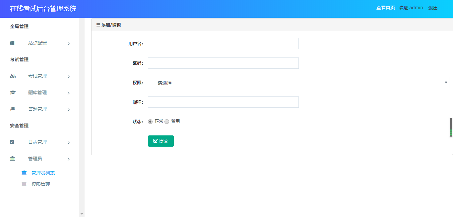The height and width of the screenshot is (217, 453).
Task: Click the sidebar scroll down arrow
Action: (x=82, y=214)
